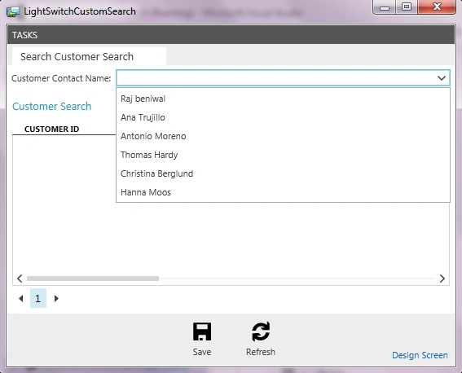
Task: Expand the Customer Contact Name dropdown arrow
Action: click(442, 78)
